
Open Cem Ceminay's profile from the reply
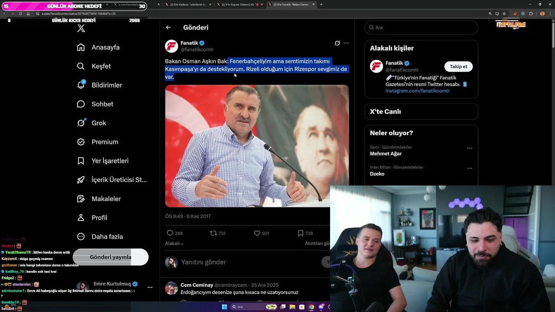pos(197,285)
